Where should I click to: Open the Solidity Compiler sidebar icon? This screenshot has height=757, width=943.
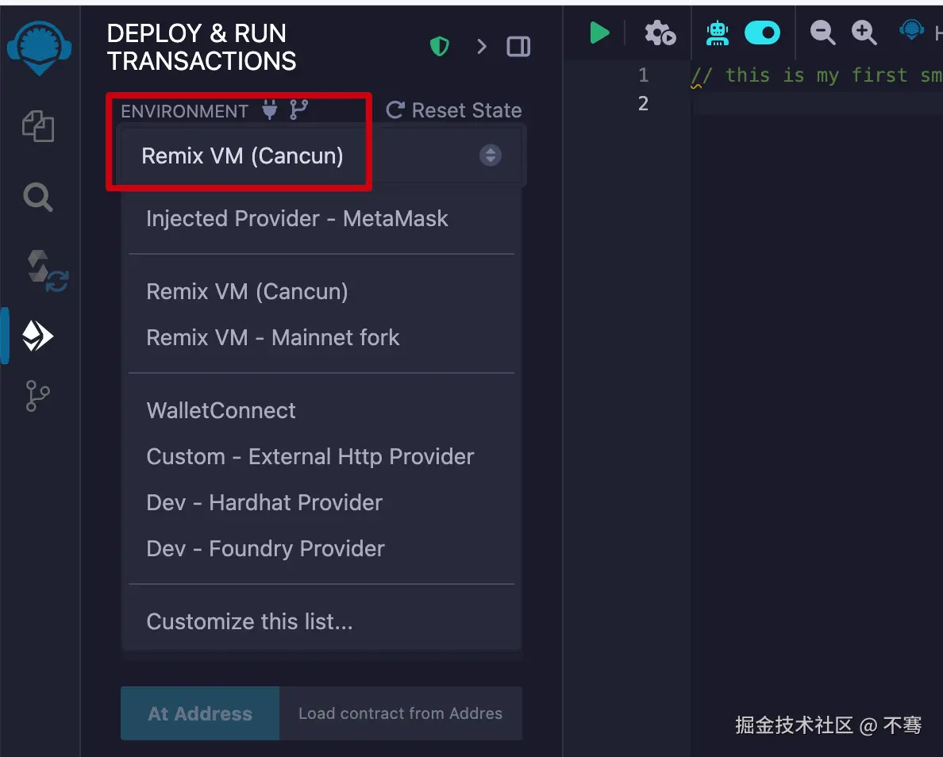point(48,271)
